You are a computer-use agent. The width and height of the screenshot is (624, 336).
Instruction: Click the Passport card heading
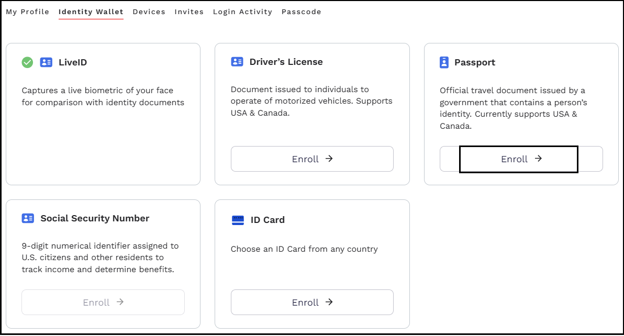[474, 62]
